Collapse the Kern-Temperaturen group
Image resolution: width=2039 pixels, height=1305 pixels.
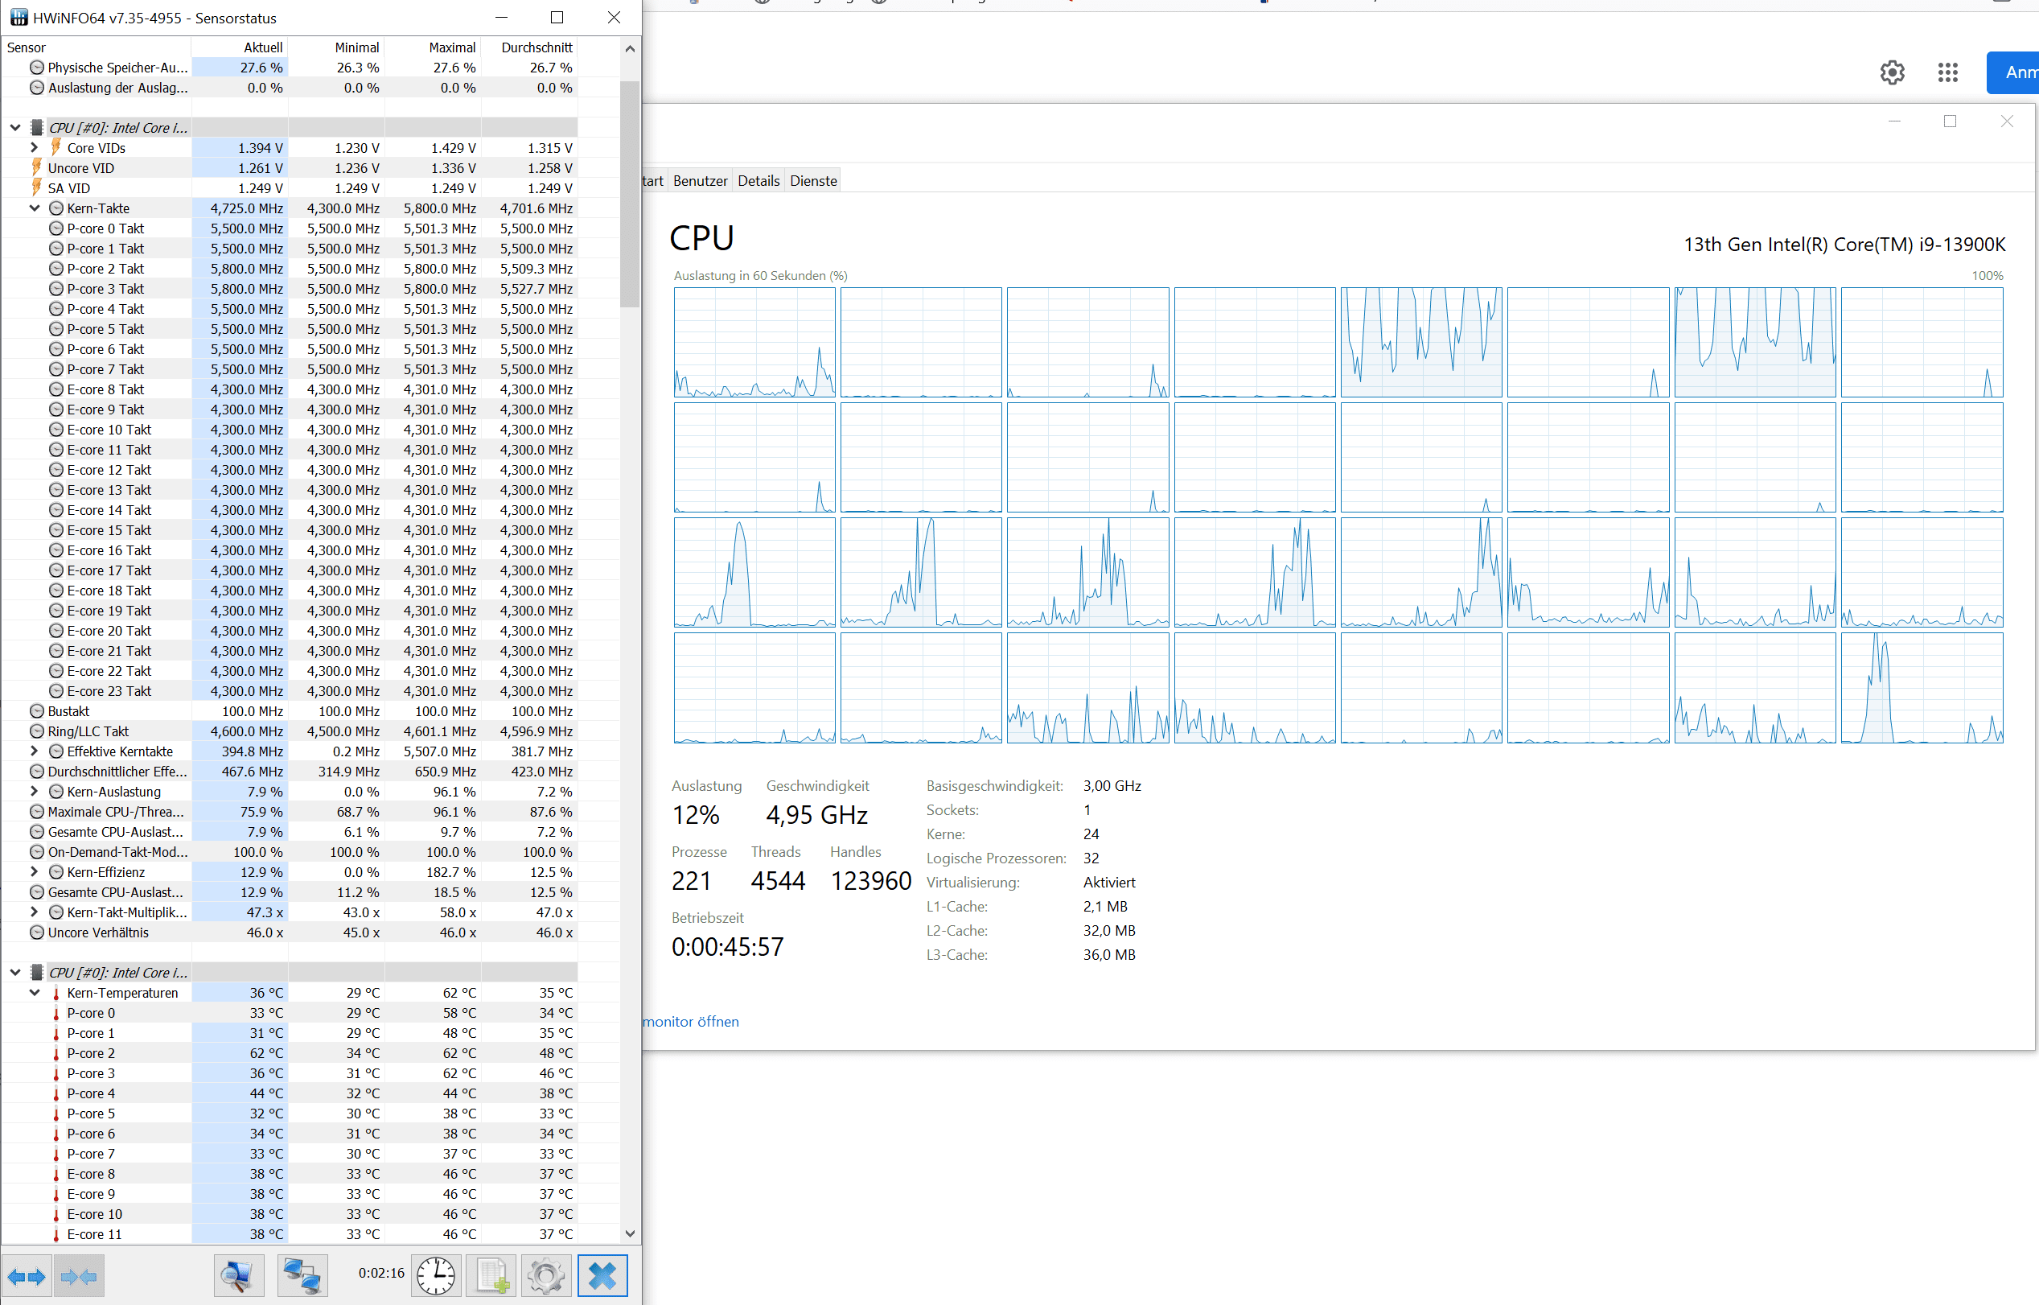(x=35, y=992)
